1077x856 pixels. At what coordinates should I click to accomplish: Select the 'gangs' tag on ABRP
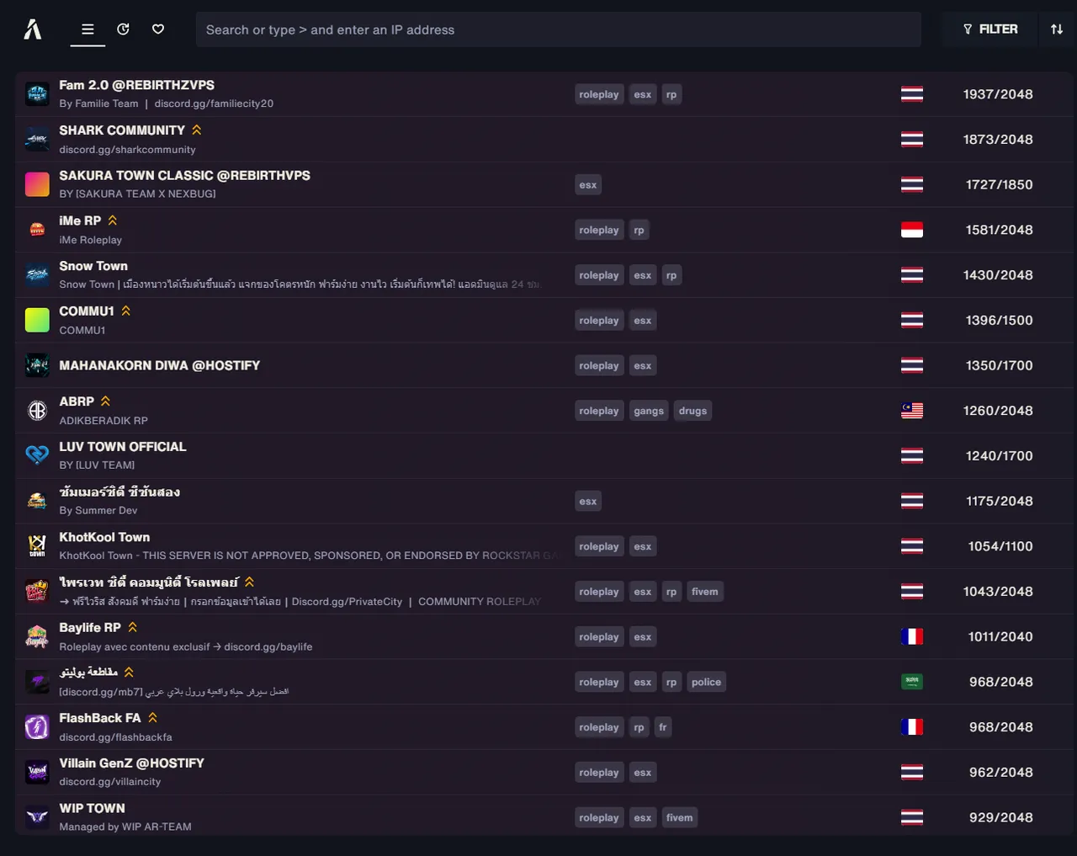tap(649, 411)
